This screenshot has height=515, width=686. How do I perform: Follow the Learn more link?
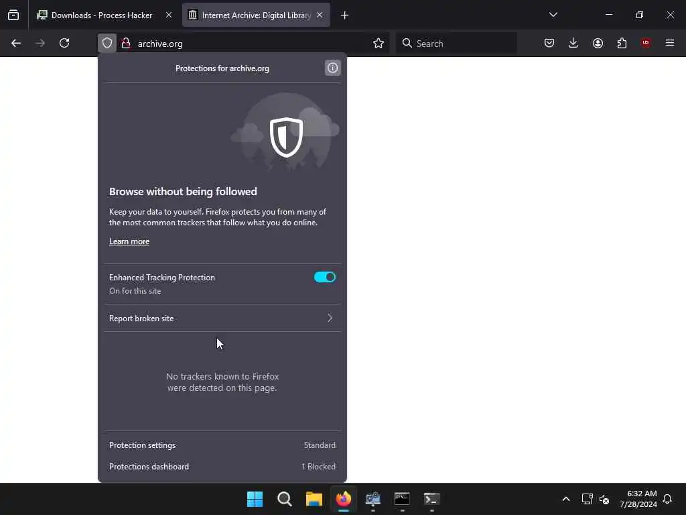129,241
